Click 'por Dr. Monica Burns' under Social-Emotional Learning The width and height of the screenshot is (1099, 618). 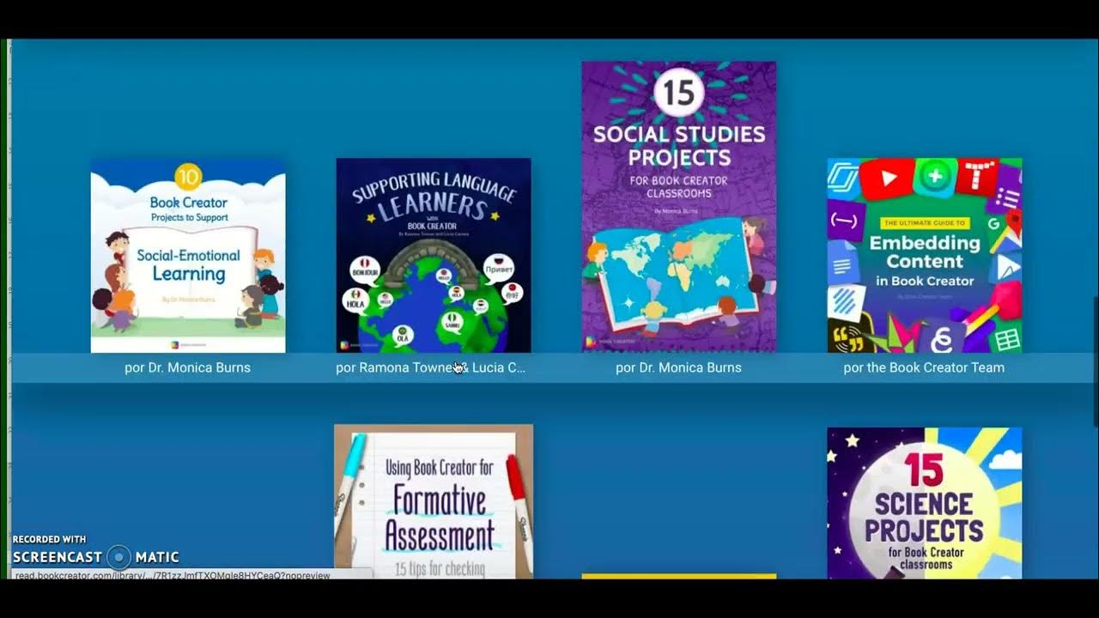point(188,367)
